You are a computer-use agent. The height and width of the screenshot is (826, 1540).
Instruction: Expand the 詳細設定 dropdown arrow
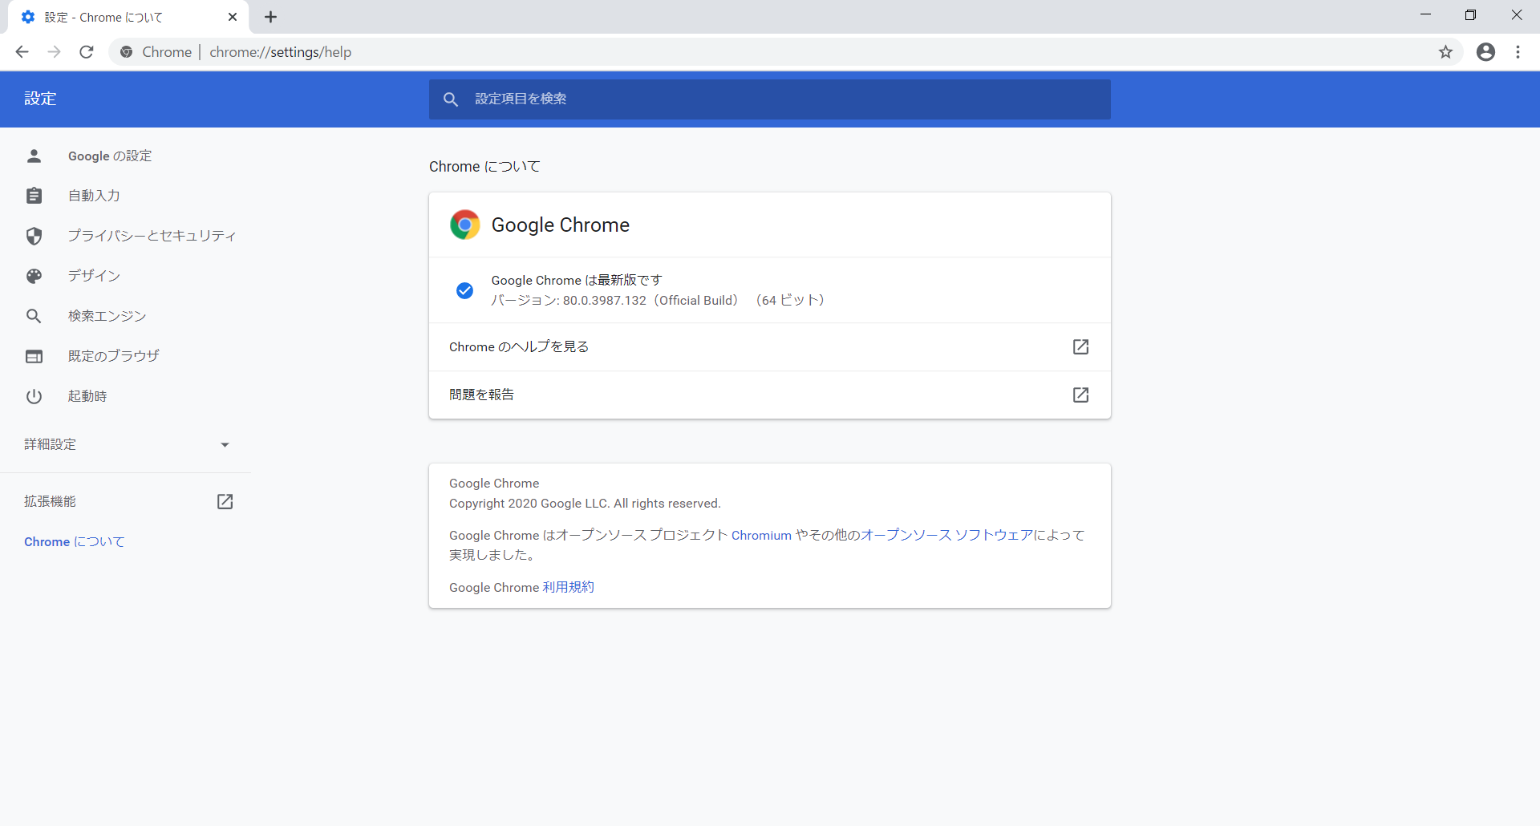tap(225, 444)
